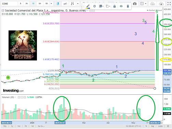Click the 2023-06-12 date label

[x=6, y=123]
